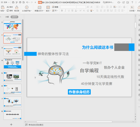Toggle Justify paragraph alignment

(x=108, y=10)
